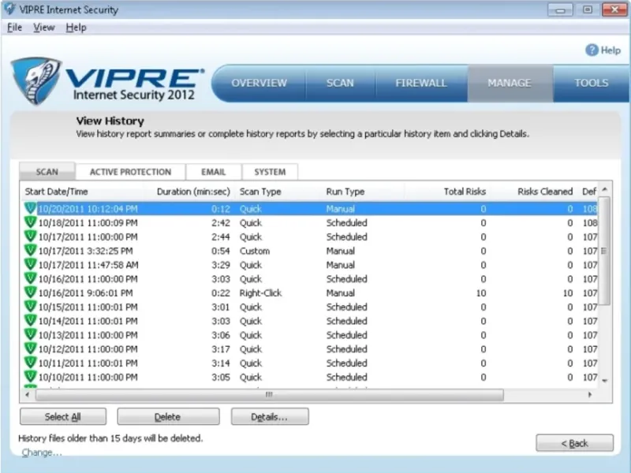Click the scroll down arrow of history list

coord(604,380)
